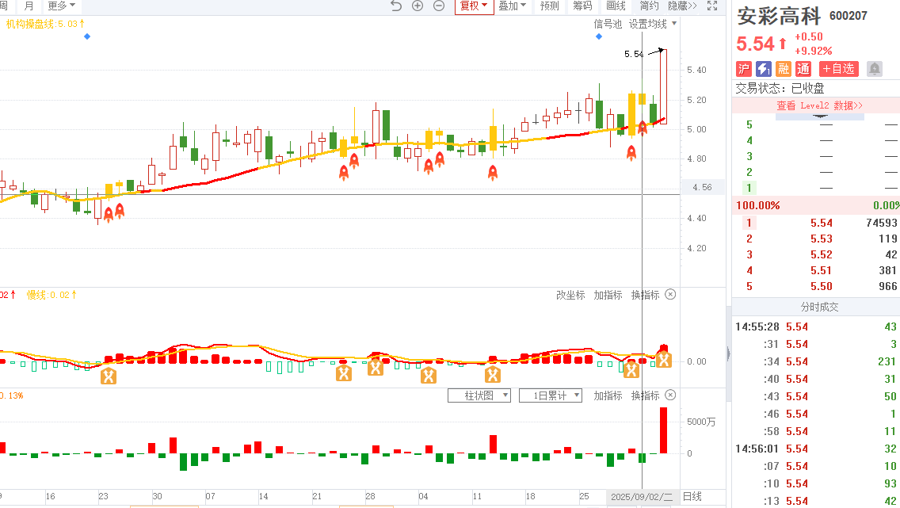Viewport: 900px width, 508px height.
Task: Zoom out the K-line chart with the minus icon
Action: 439,6
